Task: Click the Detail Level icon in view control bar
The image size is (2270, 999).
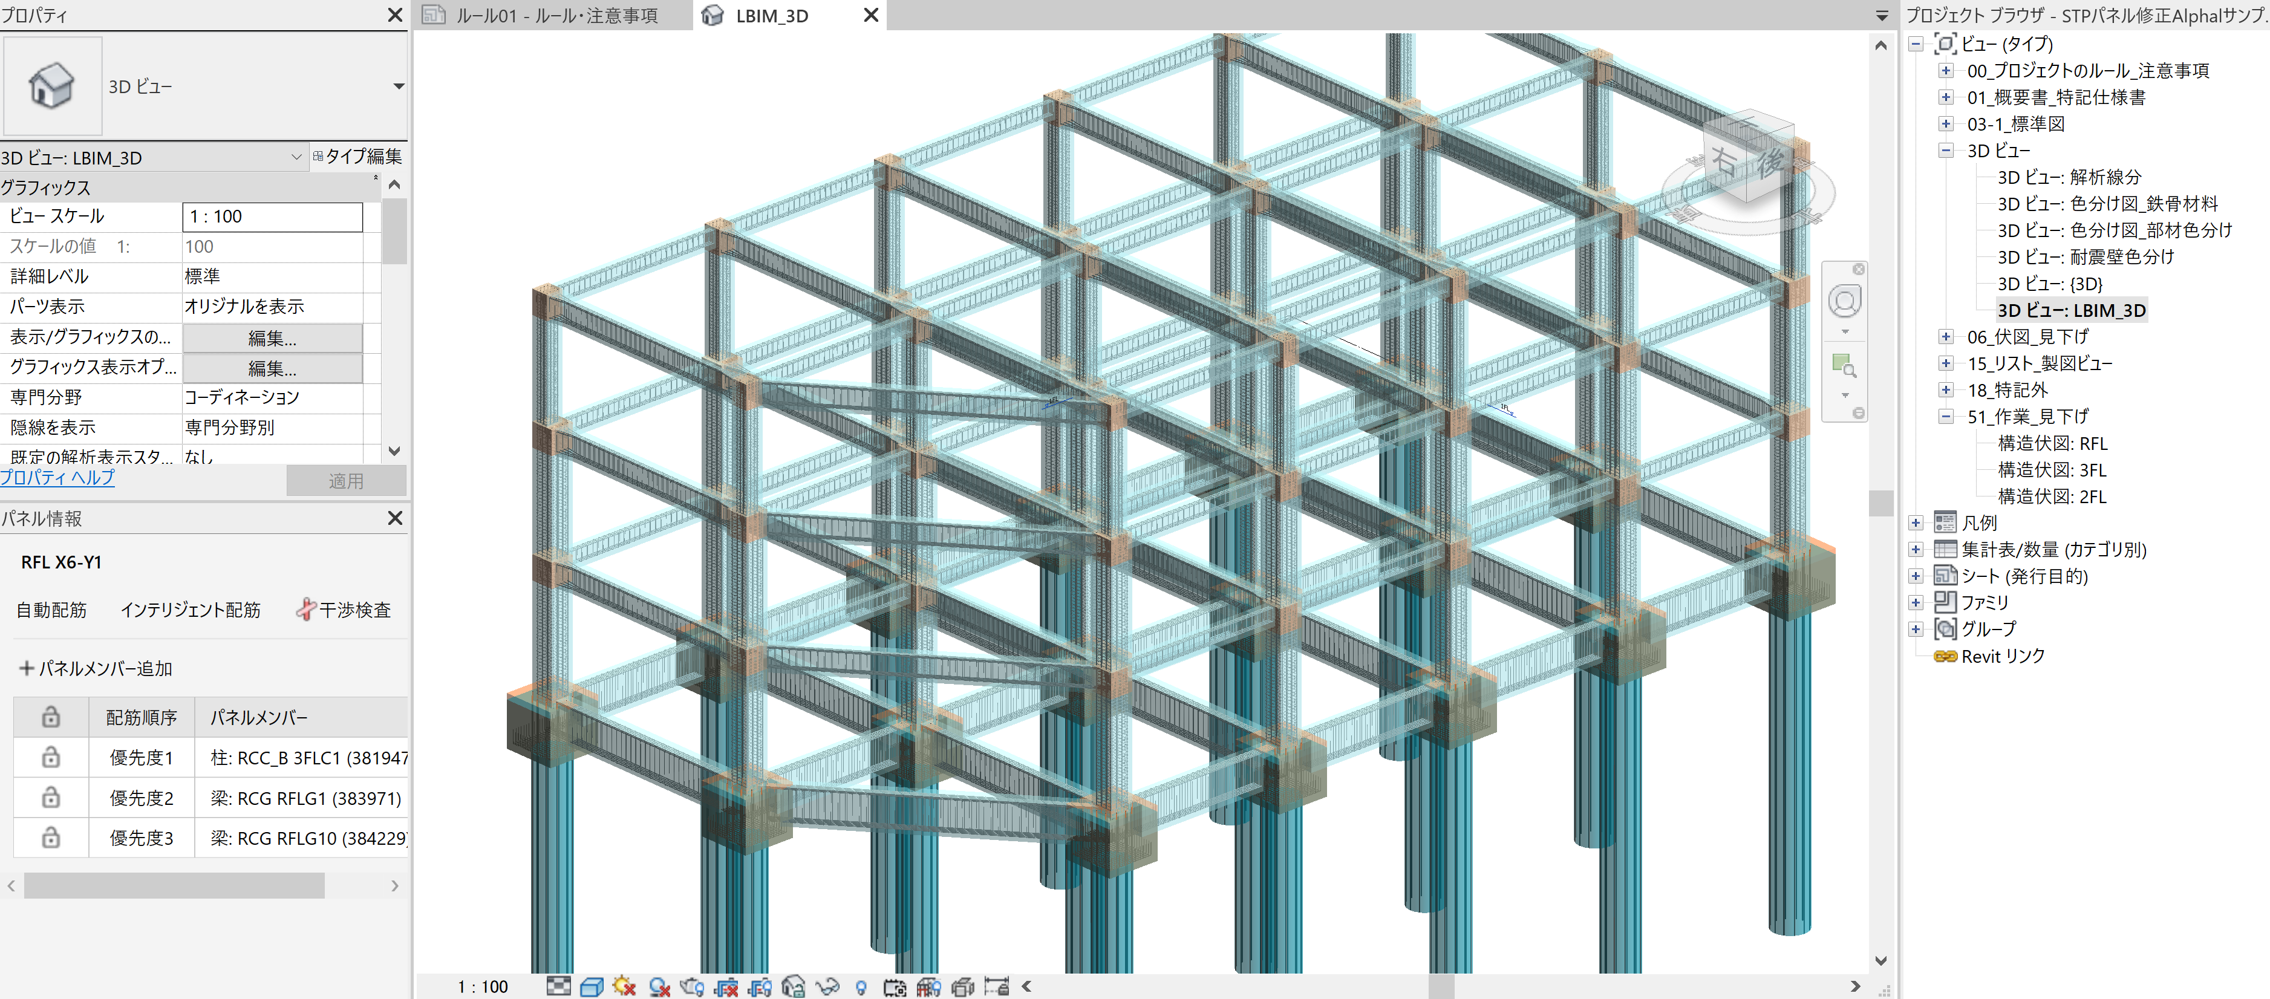Action: 558,986
